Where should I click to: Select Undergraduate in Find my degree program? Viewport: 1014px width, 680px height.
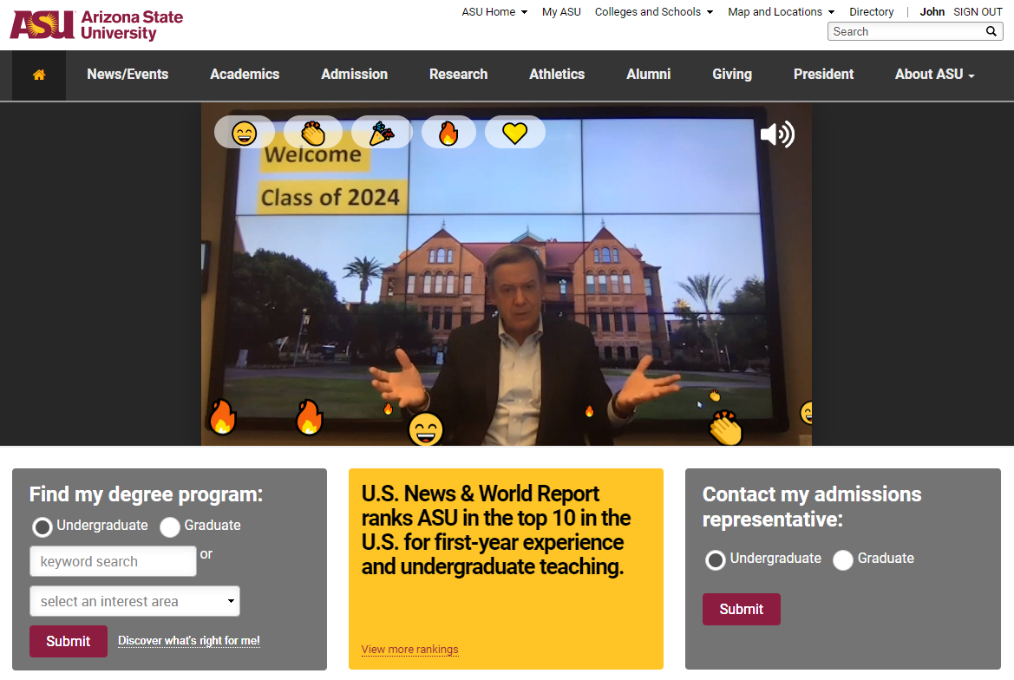(43, 526)
